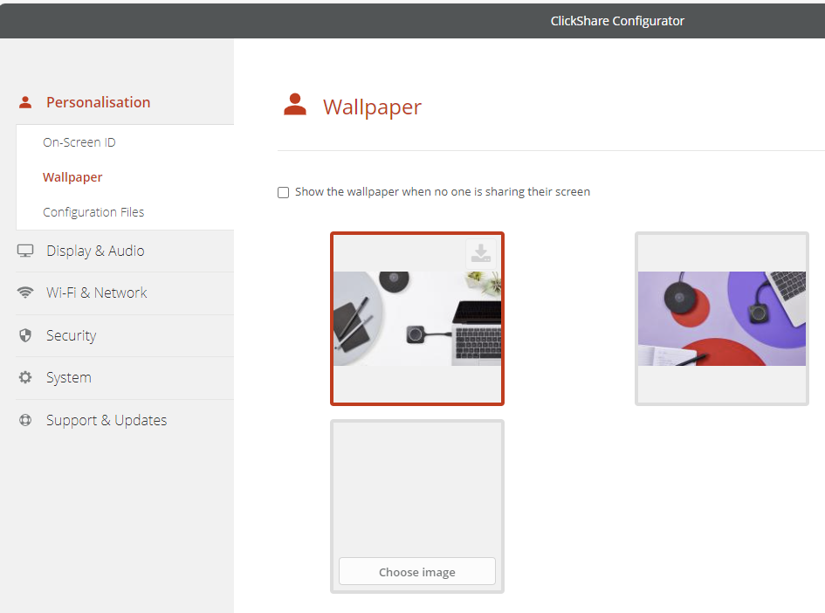825x613 pixels.
Task: Select the purple and red wallpaper thumbnail
Action: [721, 319]
